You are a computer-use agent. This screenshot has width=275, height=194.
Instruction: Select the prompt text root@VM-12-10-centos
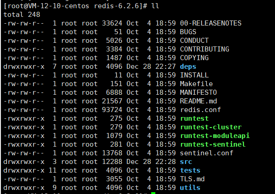(48, 6)
